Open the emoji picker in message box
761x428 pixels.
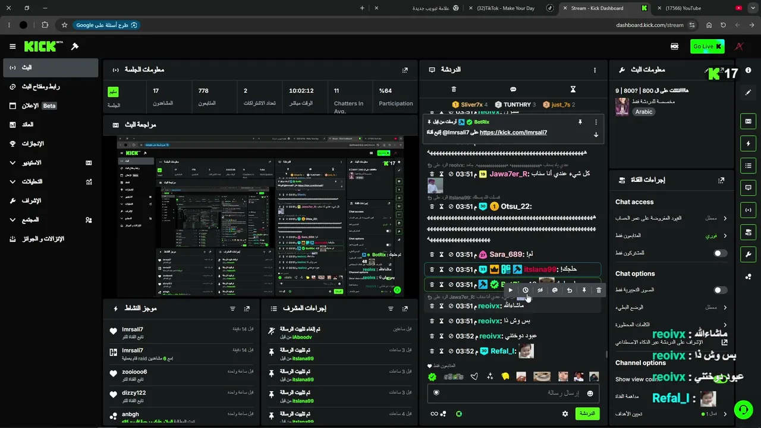coord(590,393)
